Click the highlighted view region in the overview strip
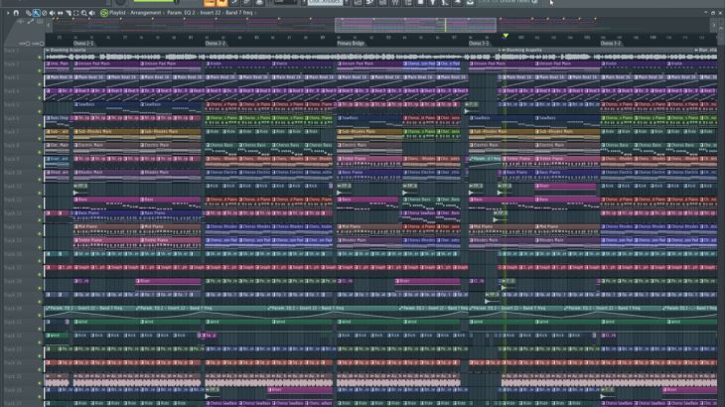725x407 pixels. click(415, 25)
